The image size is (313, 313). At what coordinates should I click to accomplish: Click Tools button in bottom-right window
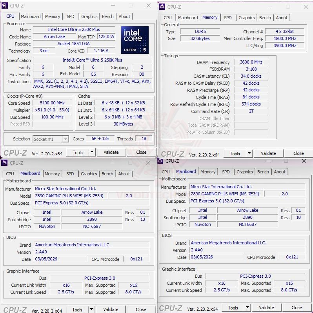pyautogui.click(x=233, y=308)
